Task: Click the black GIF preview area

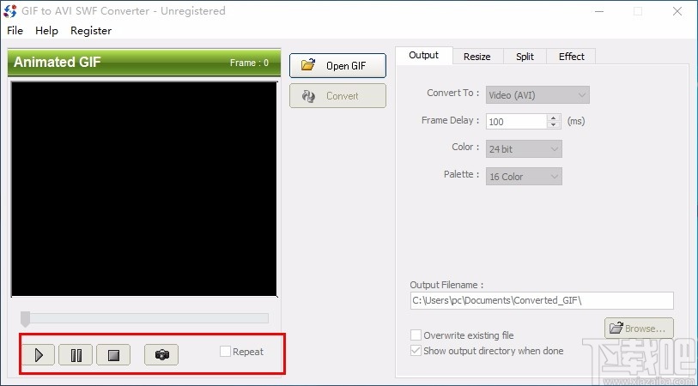Action: click(x=144, y=189)
